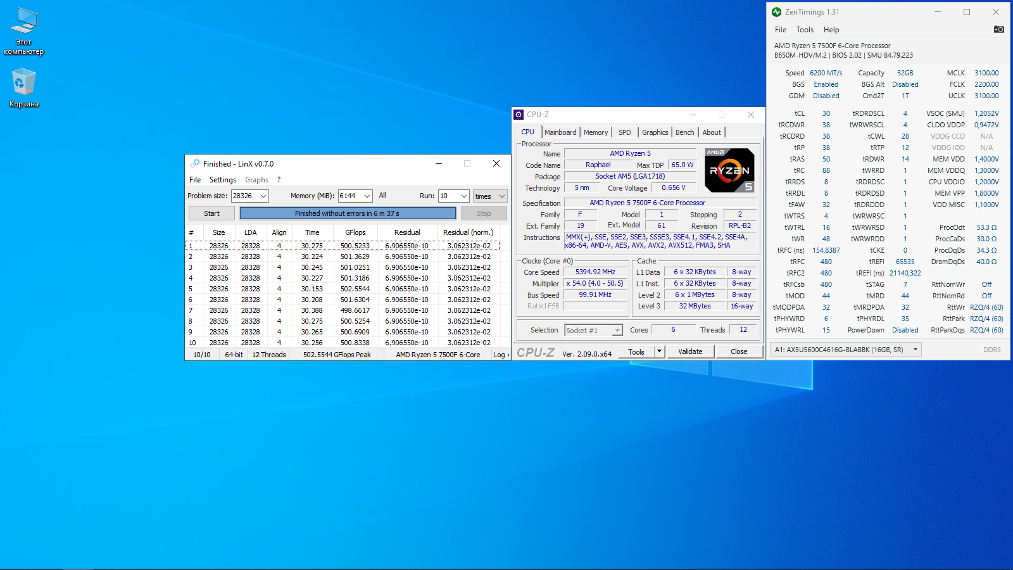Click the ZenTimings app logo icon
The image size is (1013, 570).
point(776,12)
